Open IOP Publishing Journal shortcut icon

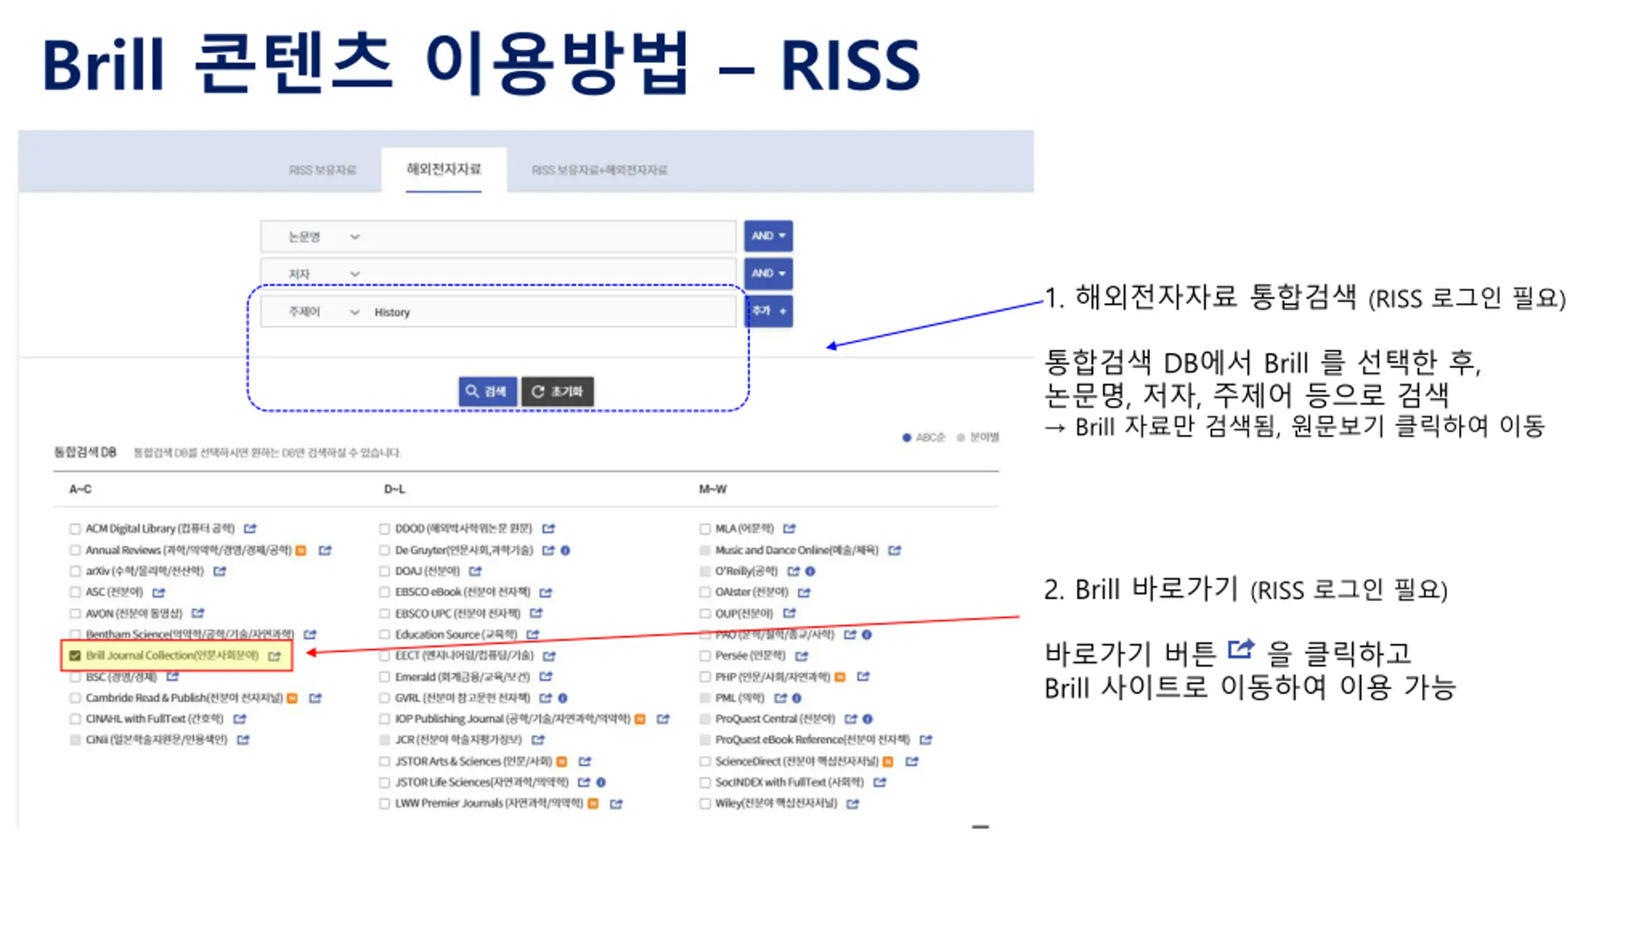pos(663,719)
